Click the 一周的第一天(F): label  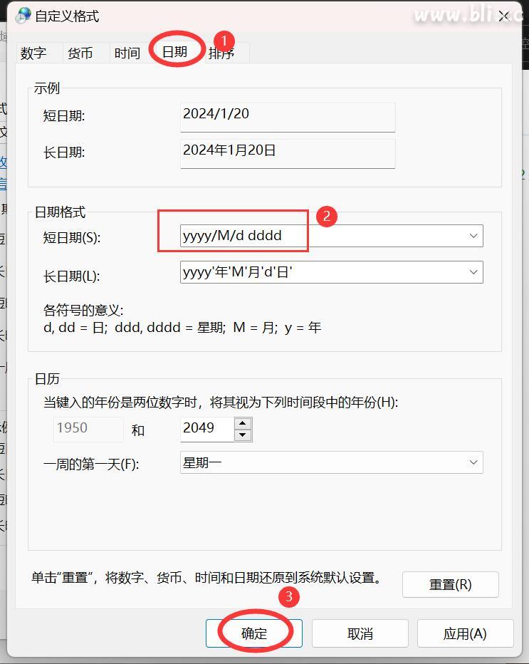[x=91, y=465]
